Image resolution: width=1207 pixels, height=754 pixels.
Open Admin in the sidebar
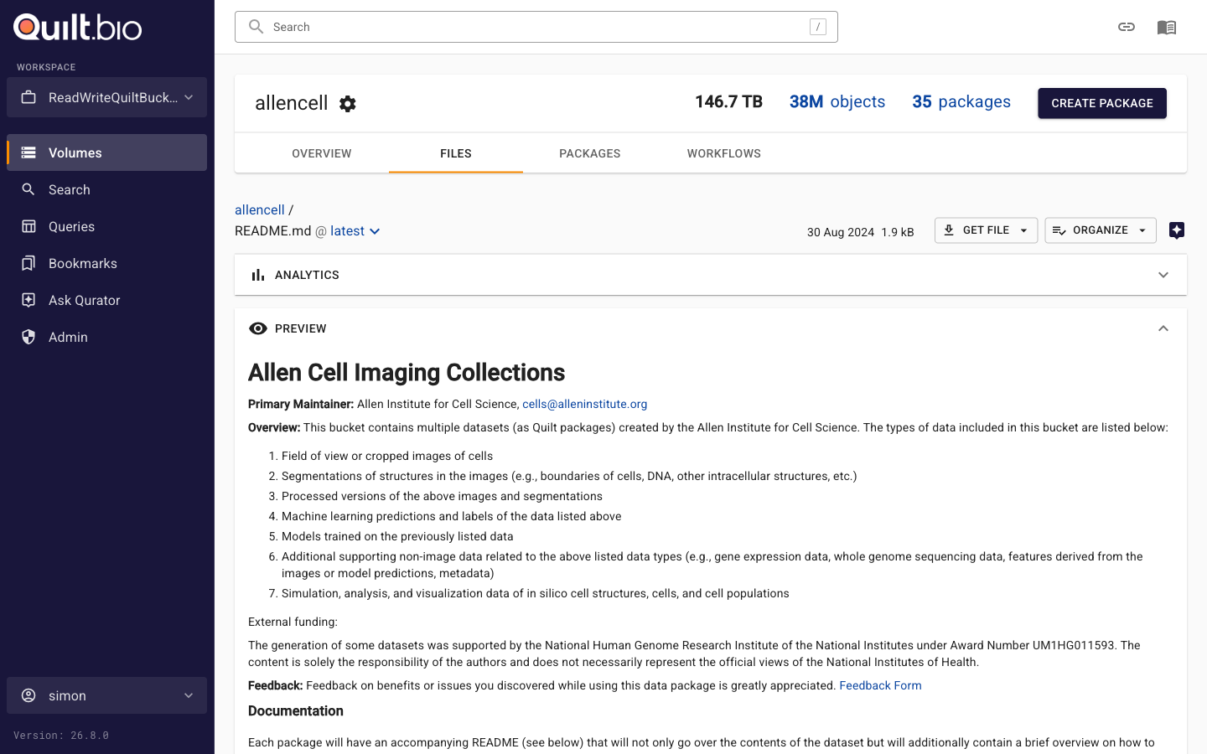click(106, 337)
